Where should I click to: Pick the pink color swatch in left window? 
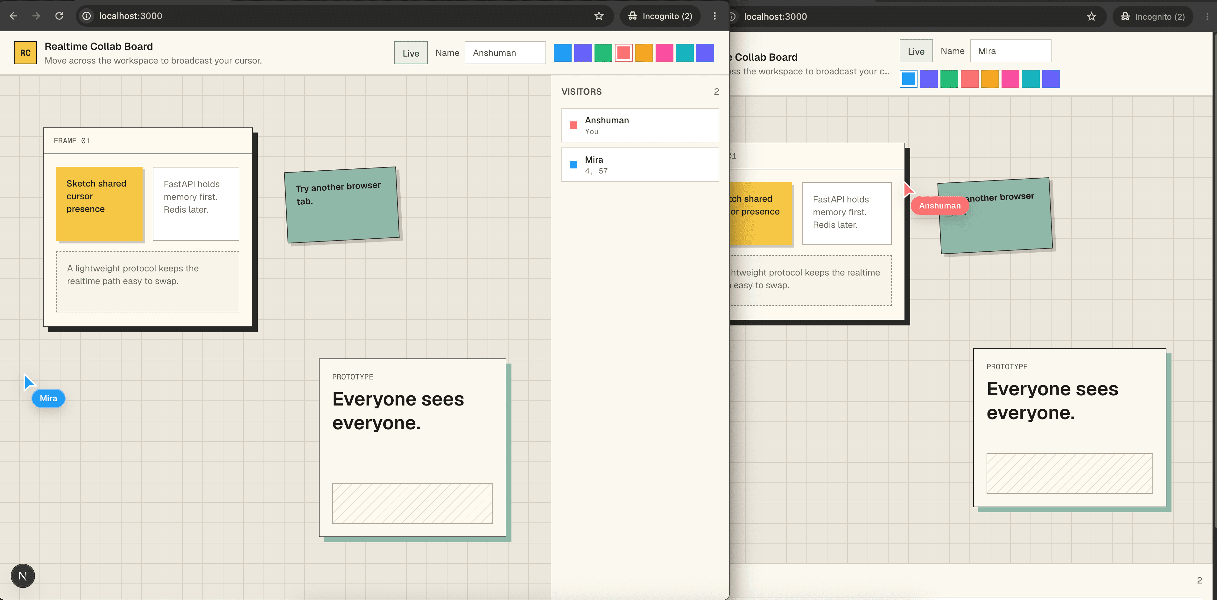pos(664,53)
